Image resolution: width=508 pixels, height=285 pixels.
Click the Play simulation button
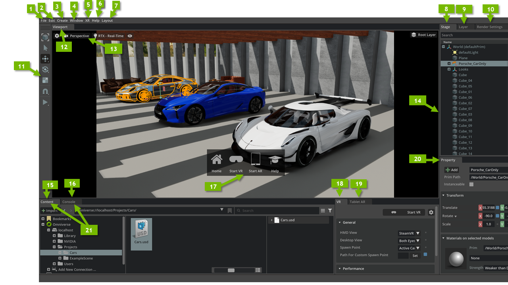point(45,103)
